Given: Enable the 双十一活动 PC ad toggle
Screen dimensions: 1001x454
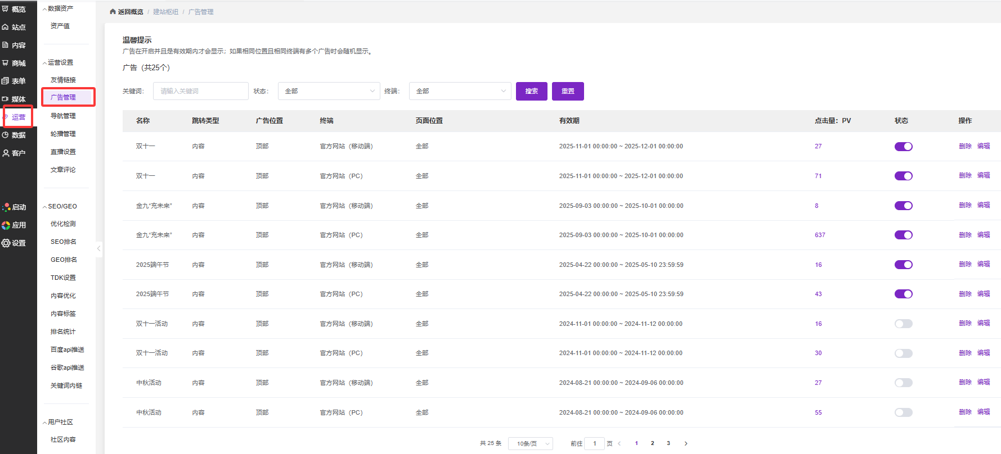Looking at the screenshot, I should tap(903, 353).
